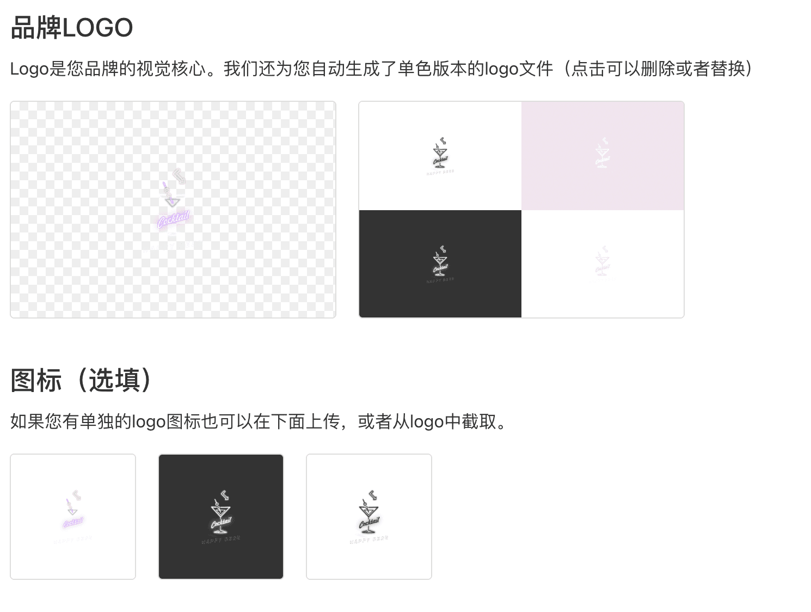Viewport: 811px width, 612px height.
Task: Click the 图标（选填）heading
Action: (x=82, y=380)
